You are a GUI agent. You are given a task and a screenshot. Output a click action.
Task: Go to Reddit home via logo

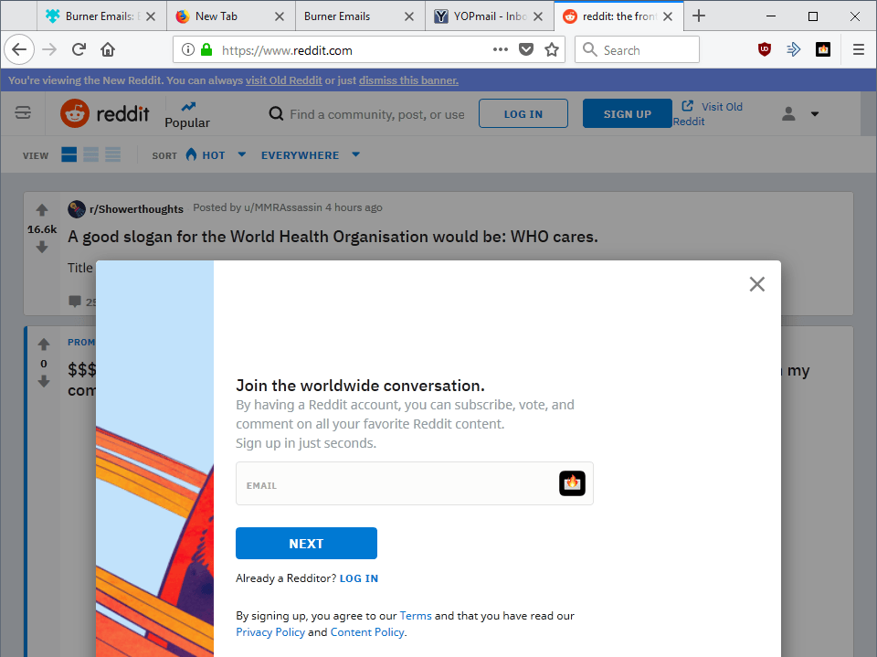tap(104, 113)
